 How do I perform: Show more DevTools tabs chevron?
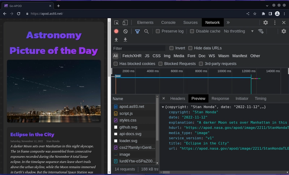tap(228, 22)
